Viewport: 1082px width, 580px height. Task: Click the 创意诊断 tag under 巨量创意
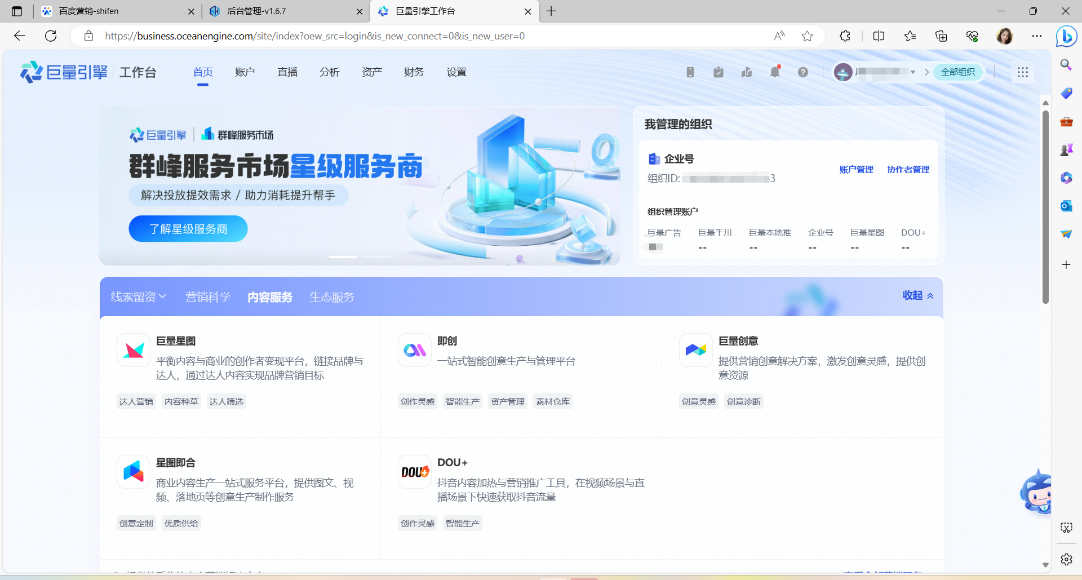[x=744, y=402]
